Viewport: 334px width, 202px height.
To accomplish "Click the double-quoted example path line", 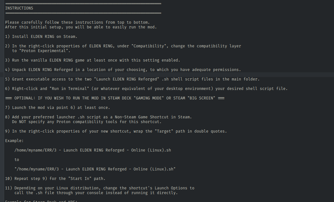I will pyautogui.click(x=95, y=169).
